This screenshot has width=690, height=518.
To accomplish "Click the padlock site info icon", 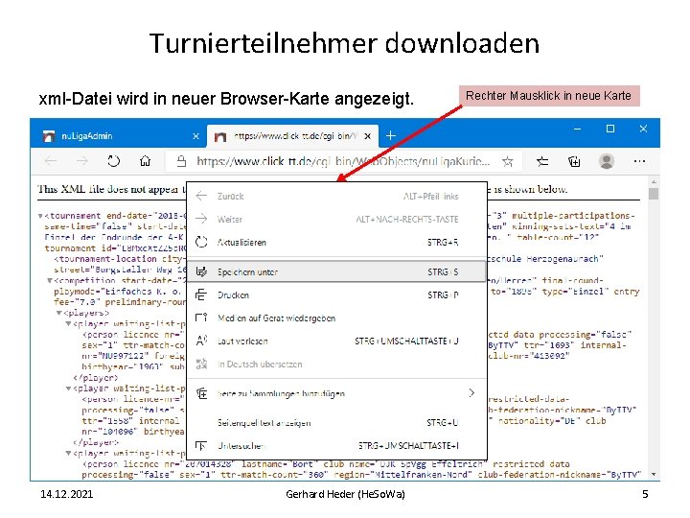I will pyautogui.click(x=181, y=162).
